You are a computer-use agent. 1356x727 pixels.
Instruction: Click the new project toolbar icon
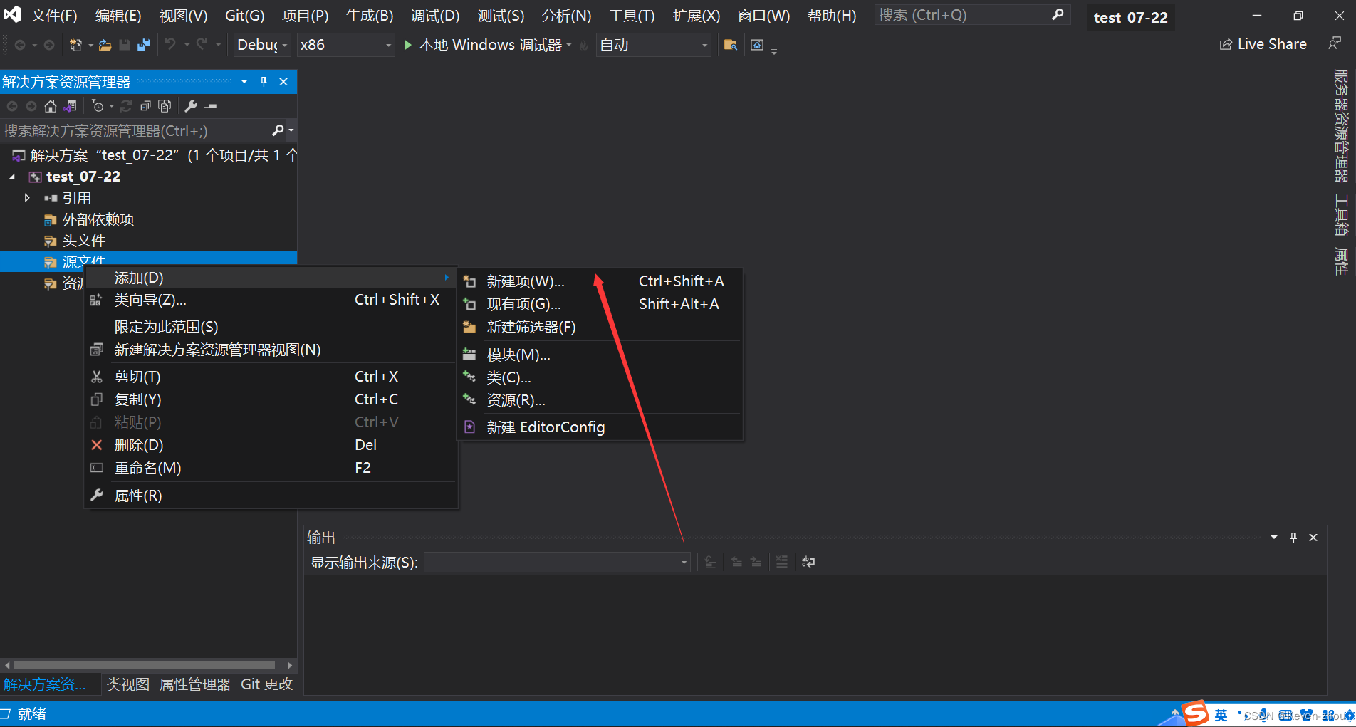click(75, 45)
